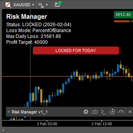Click the orange bar under price label
Viewport: 133px width, 133px height.
click(x=122, y=21)
